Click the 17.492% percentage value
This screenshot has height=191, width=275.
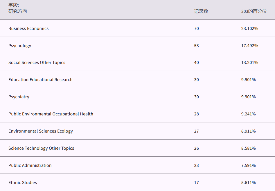[249, 46]
